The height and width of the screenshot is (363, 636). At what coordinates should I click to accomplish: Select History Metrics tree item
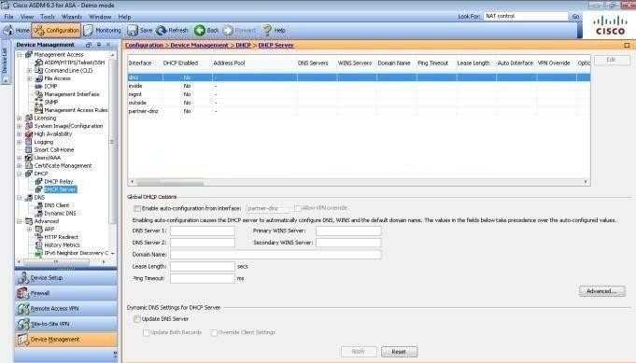(x=62, y=245)
